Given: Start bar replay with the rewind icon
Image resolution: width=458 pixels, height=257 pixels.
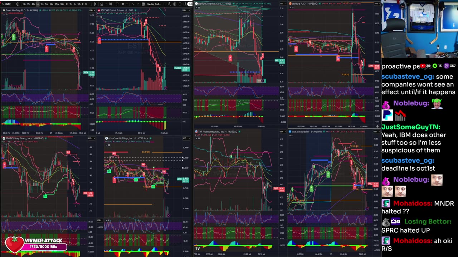Looking at the screenshot, I should point(123,4).
